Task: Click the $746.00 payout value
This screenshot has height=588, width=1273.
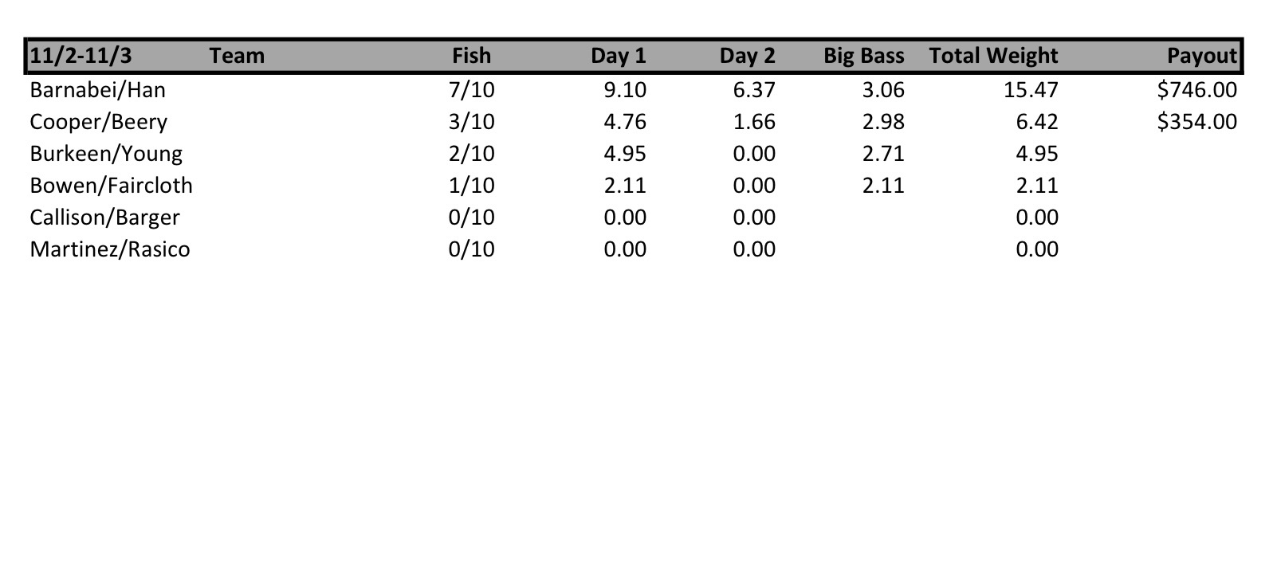Action: 1196,90
